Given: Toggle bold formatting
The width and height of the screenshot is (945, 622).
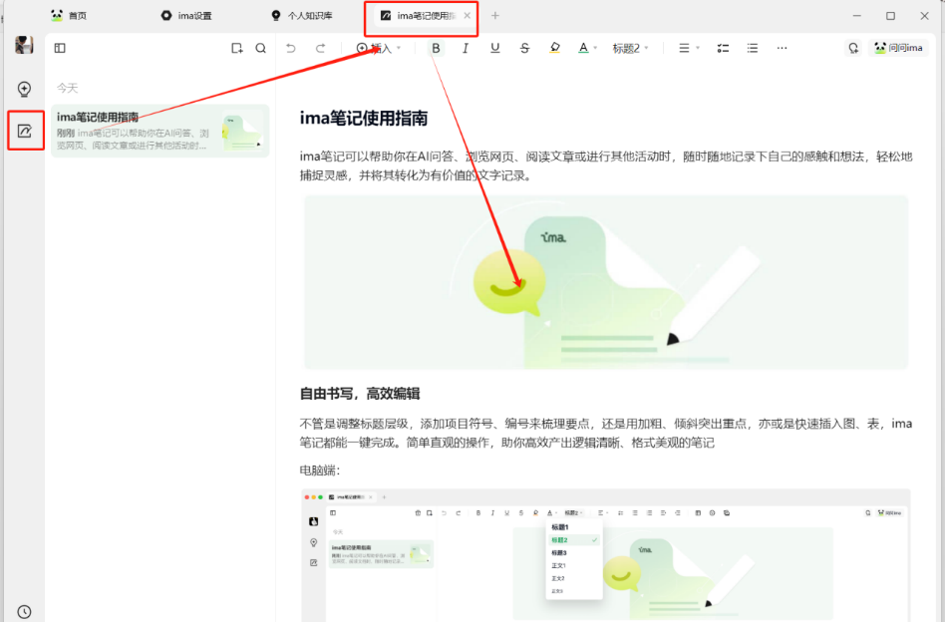Looking at the screenshot, I should pyautogui.click(x=436, y=48).
